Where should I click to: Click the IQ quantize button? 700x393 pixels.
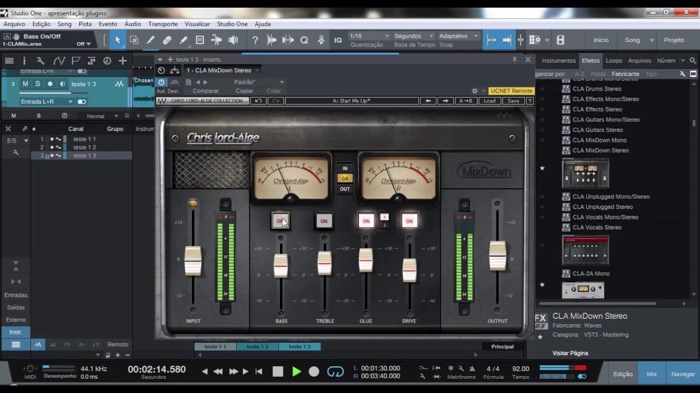[338, 40]
